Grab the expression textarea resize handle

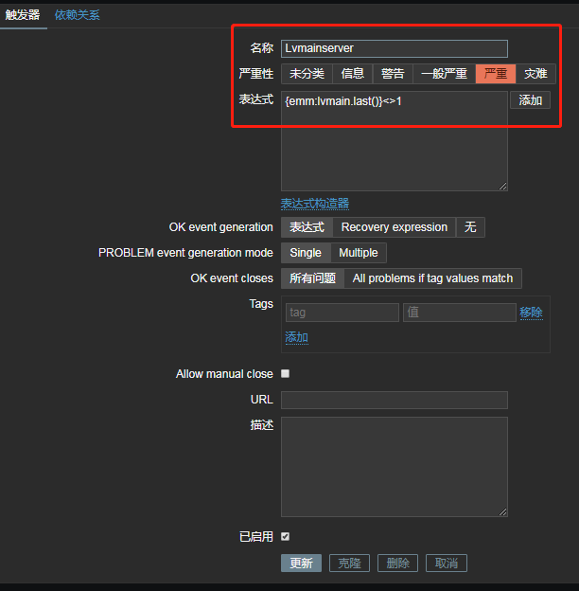coord(503,187)
